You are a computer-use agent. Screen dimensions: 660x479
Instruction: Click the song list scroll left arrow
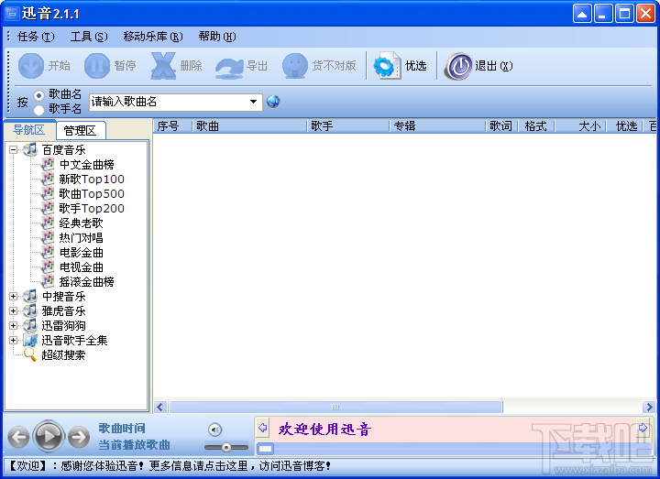pos(159,407)
